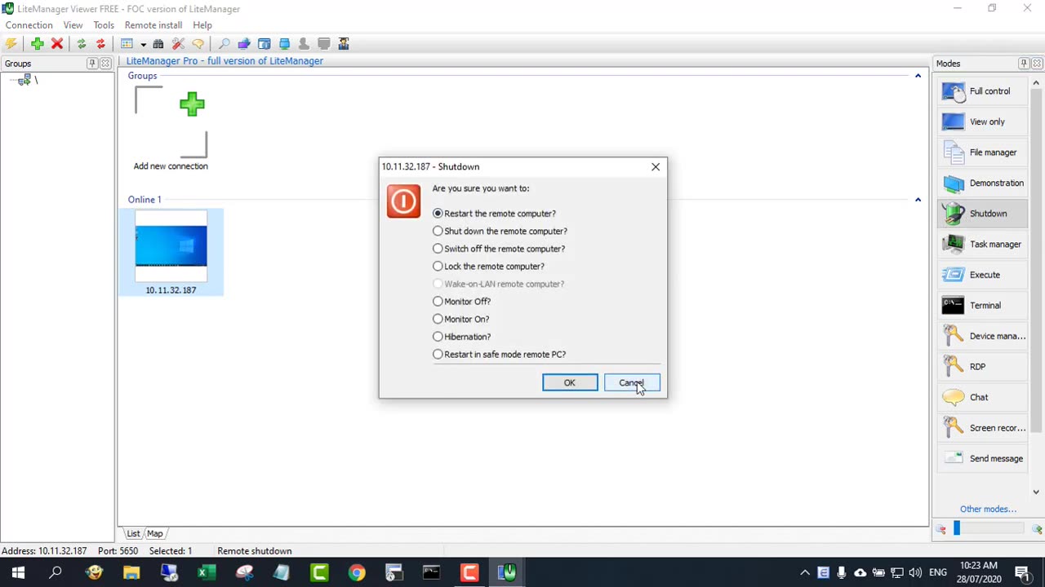Select Shut down the remote computer option
1045x587 pixels.
[x=500, y=231]
